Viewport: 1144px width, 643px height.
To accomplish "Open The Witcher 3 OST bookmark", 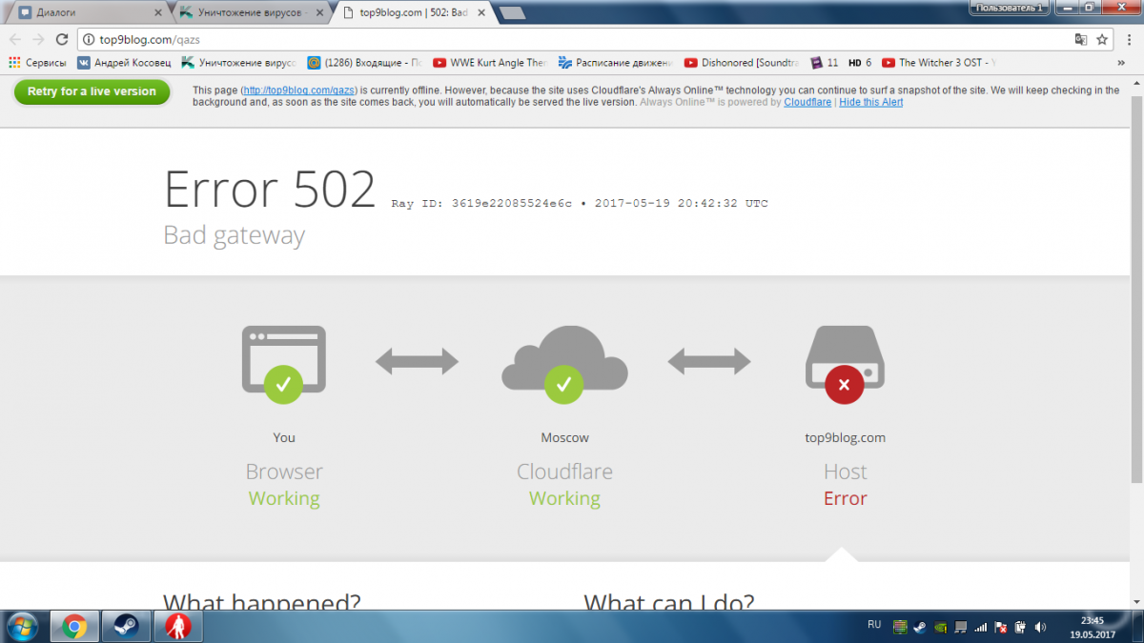I will (940, 63).
